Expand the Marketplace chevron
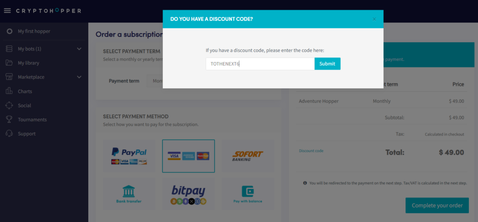This screenshot has width=478, height=222. pyautogui.click(x=79, y=77)
